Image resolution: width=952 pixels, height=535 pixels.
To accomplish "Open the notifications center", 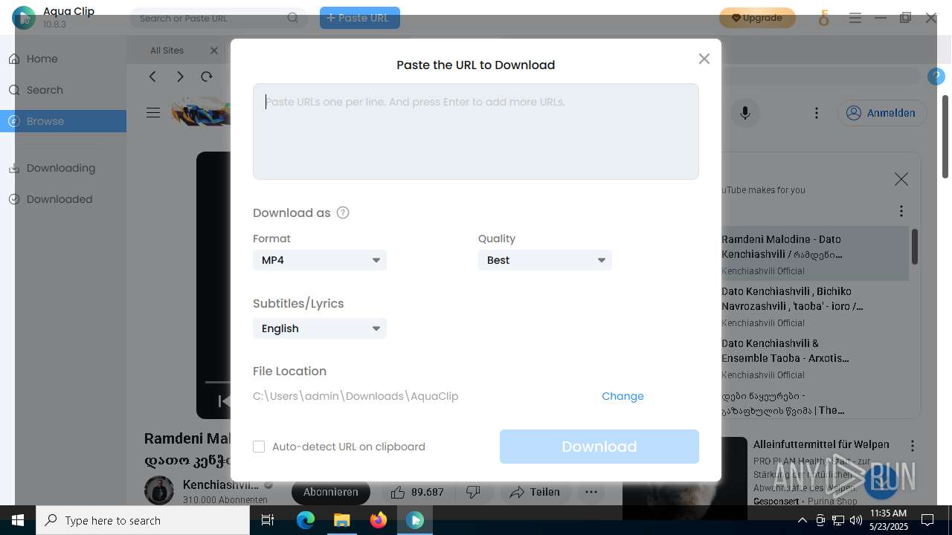I will point(927,520).
